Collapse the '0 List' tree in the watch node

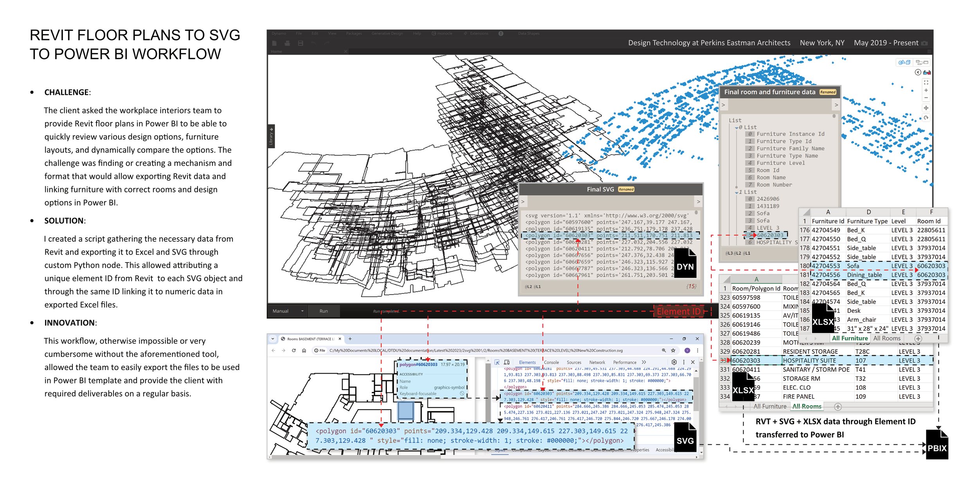tap(737, 128)
